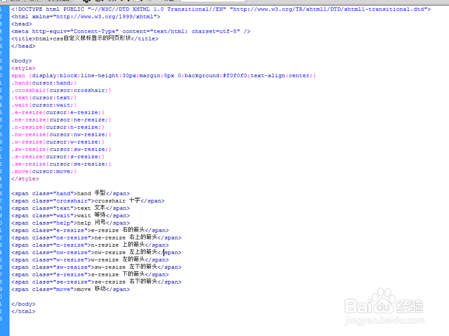Open the dropdown arrow beside the document icon
This screenshot has width=449, height=336.
click(89, 2)
